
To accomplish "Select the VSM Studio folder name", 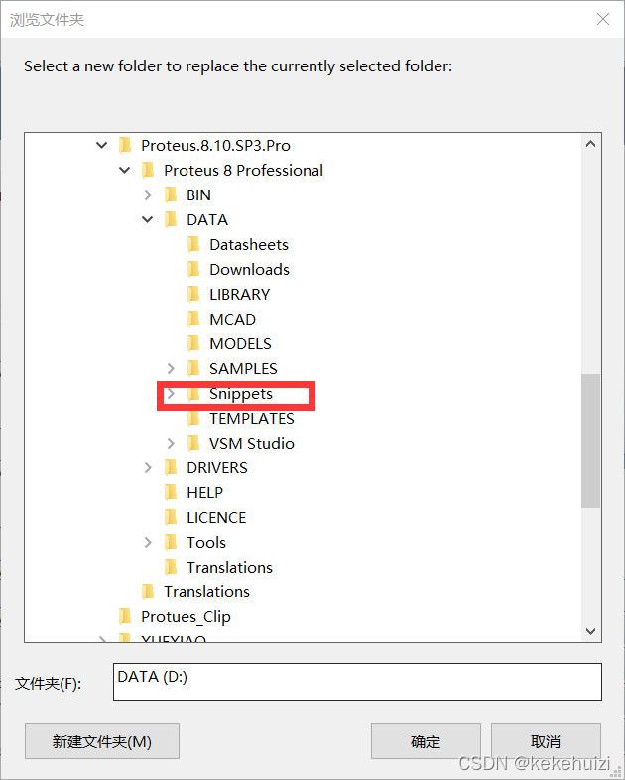I will [x=252, y=443].
